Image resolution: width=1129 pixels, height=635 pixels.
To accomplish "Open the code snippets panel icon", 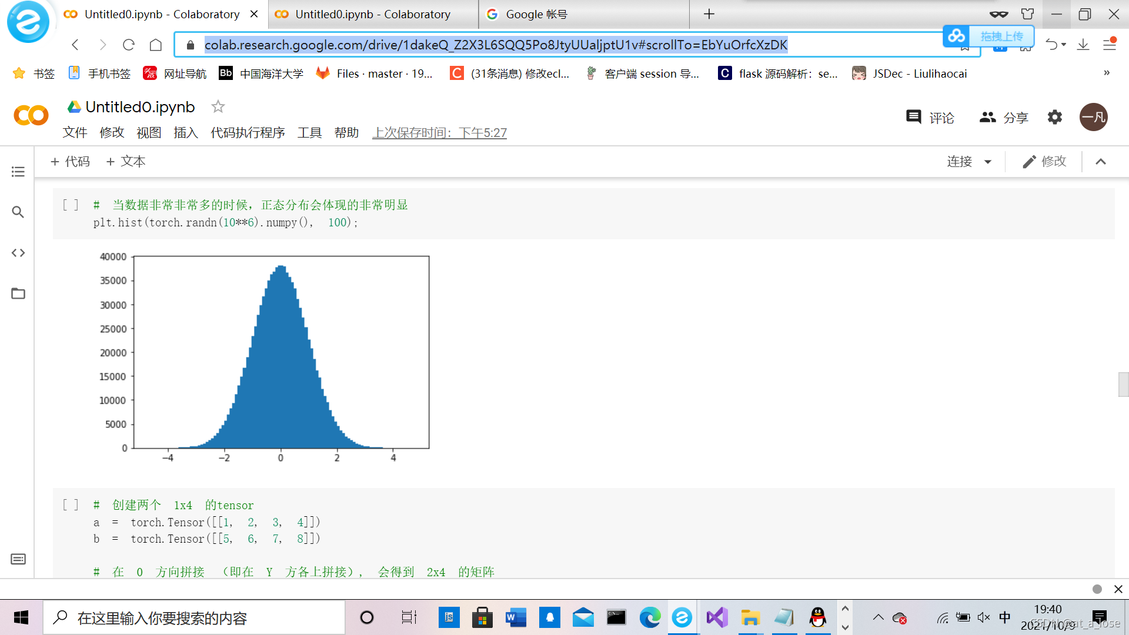I will (x=18, y=253).
